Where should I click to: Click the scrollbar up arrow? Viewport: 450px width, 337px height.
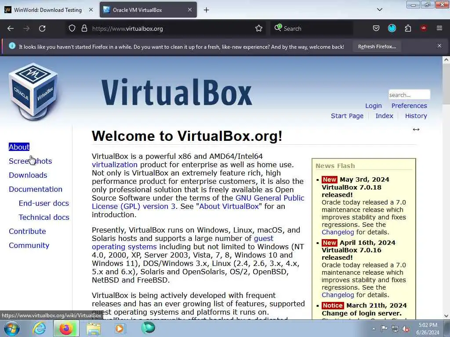[446, 60]
